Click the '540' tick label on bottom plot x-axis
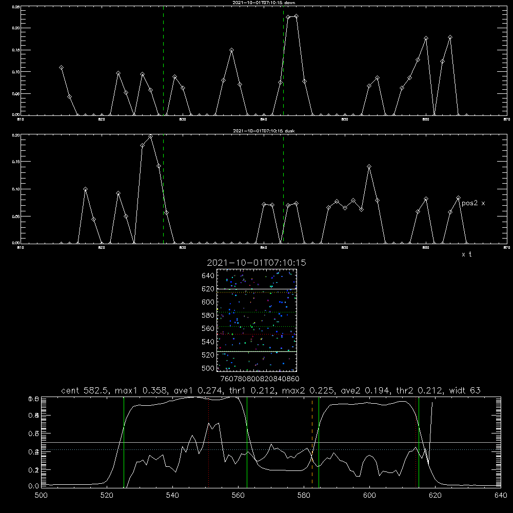 click(x=172, y=496)
